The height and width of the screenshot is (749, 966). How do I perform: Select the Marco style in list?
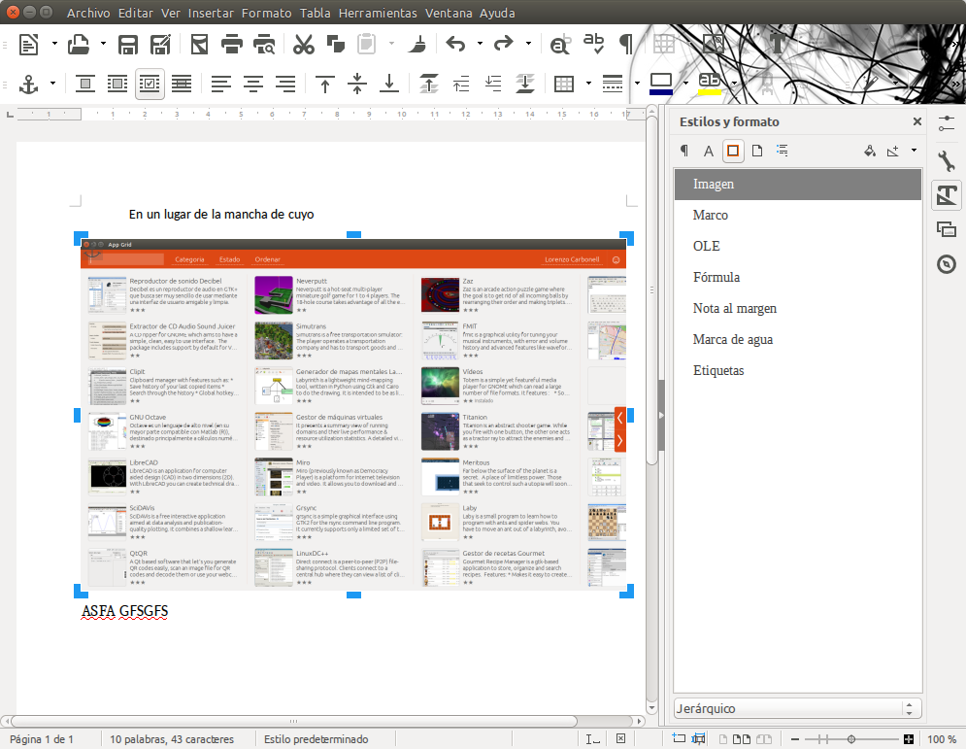[711, 215]
